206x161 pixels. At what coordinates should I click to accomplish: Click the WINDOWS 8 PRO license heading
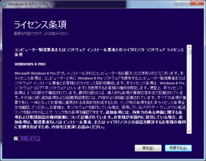click(30, 64)
